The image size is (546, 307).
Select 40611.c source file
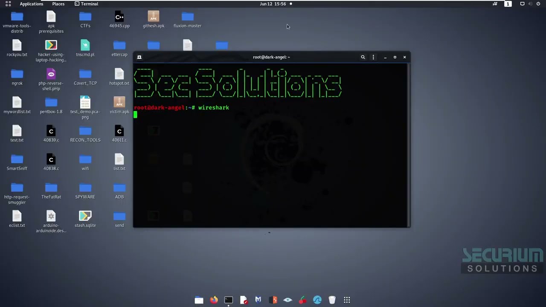[119, 134]
